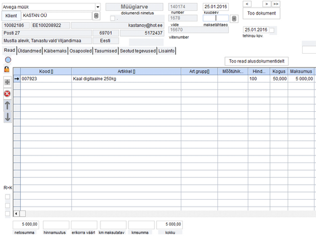Click the country field Eesti

click(x=106, y=40)
